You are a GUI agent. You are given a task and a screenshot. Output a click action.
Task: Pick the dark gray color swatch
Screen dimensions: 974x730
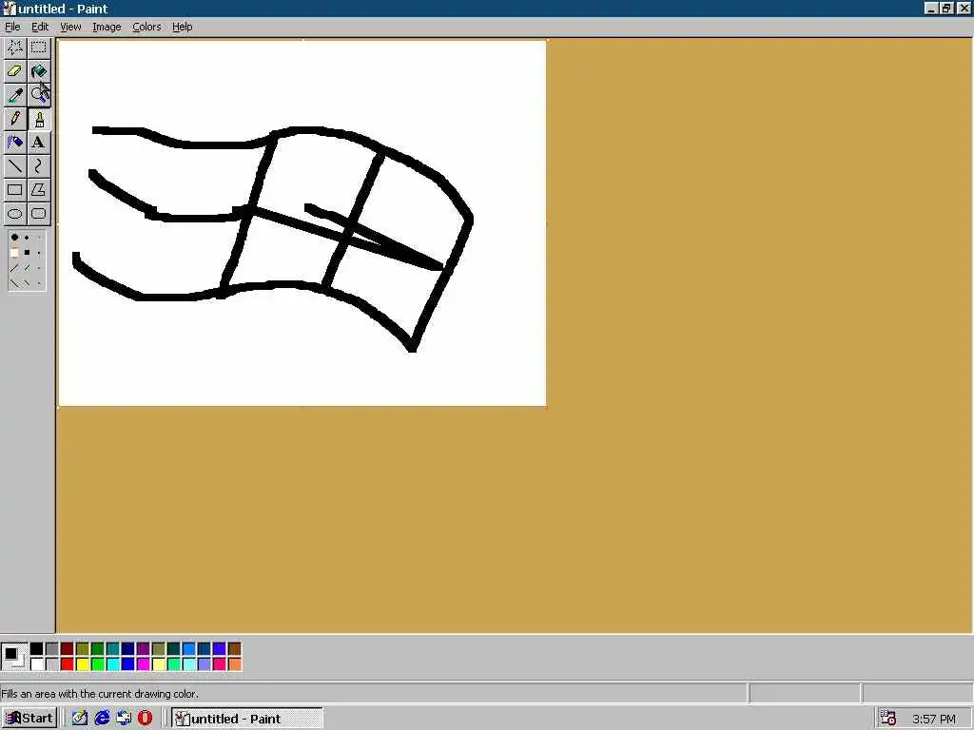(51, 649)
